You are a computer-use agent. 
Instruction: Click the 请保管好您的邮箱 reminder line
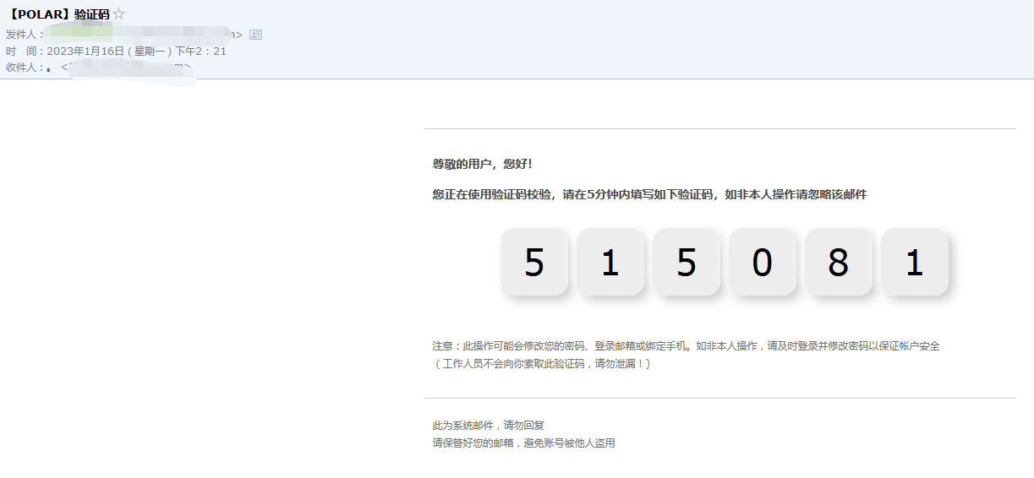(523, 443)
